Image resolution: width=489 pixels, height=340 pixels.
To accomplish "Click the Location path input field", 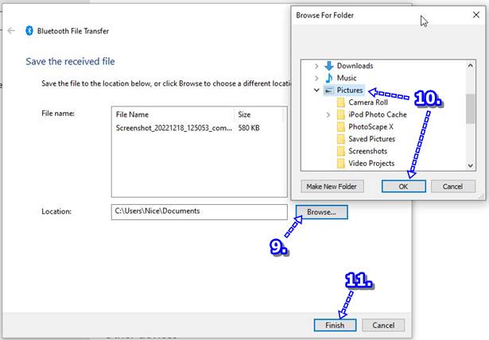I will pyautogui.click(x=199, y=211).
